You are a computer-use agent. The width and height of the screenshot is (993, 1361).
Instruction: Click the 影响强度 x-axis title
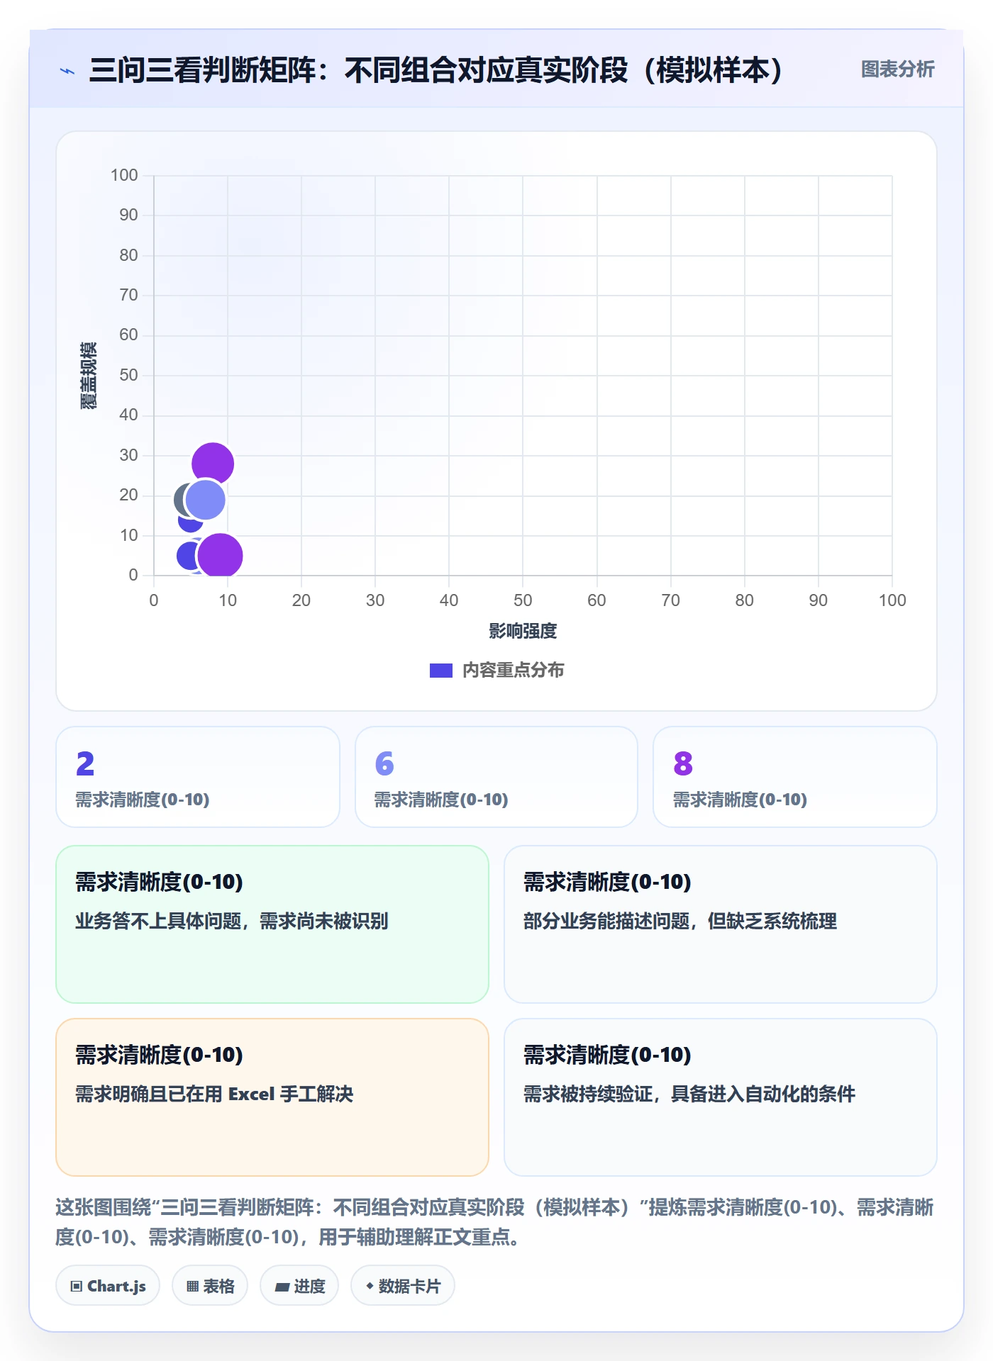(x=523, y=631)
